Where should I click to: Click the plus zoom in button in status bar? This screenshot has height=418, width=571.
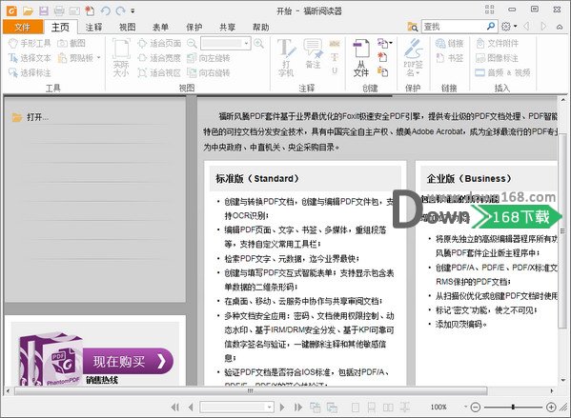coord(551,408)
